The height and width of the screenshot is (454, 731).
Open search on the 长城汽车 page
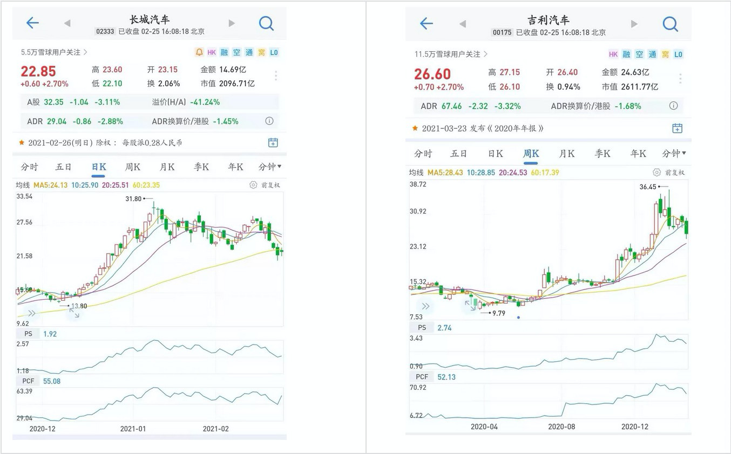coord(266,24)
